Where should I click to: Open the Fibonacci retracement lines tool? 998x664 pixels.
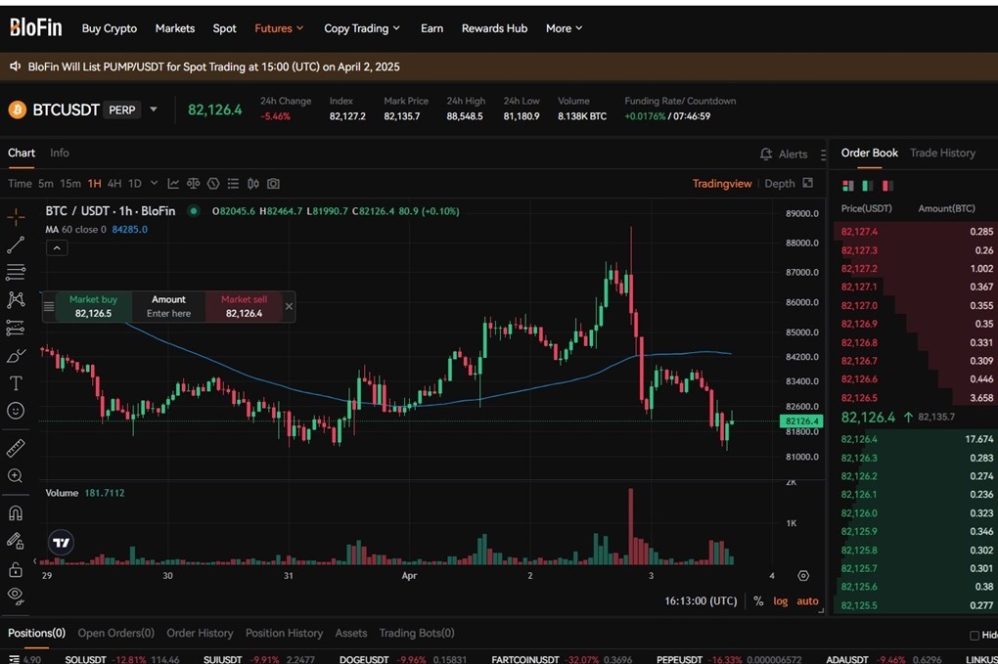(16, 272)
